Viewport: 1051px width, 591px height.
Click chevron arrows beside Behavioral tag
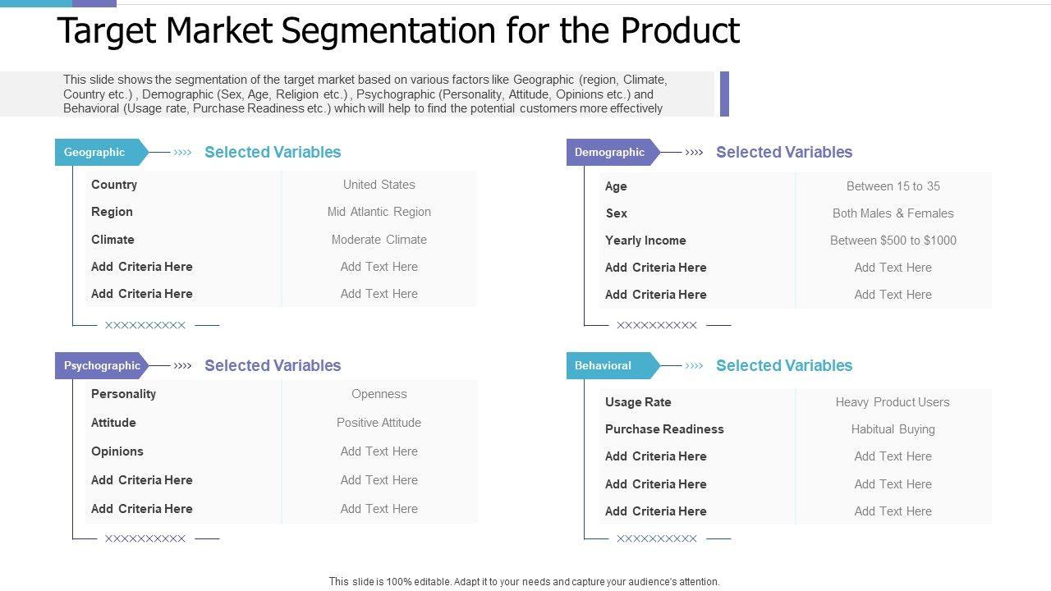pyautogui.click(x=695, y=366)
